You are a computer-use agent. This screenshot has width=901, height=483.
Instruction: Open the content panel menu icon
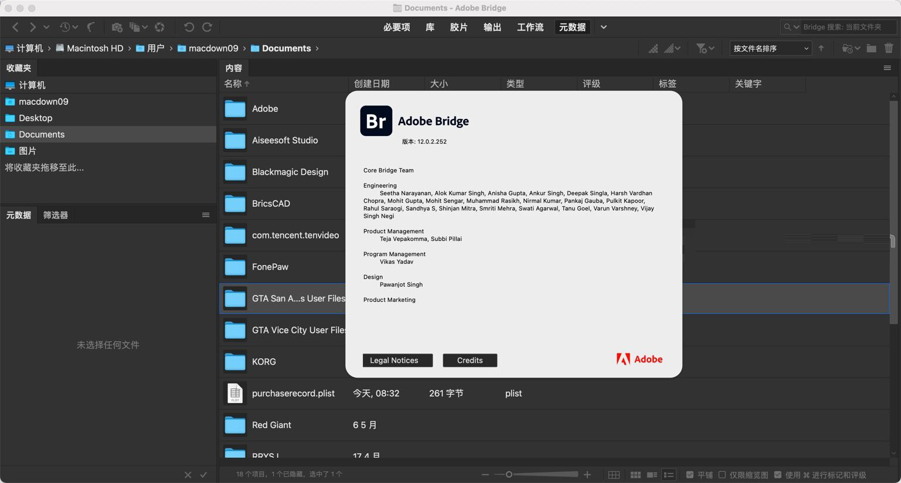point(888,68)
